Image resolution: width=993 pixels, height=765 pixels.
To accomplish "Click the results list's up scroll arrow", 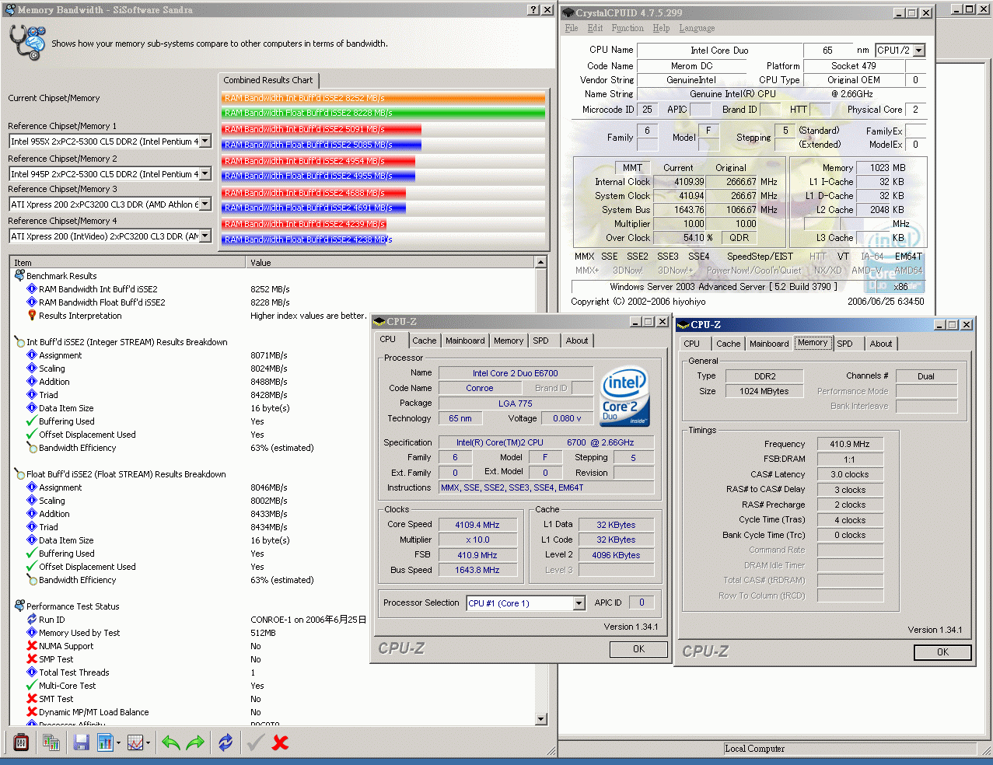I will click(x=541, y=263).
